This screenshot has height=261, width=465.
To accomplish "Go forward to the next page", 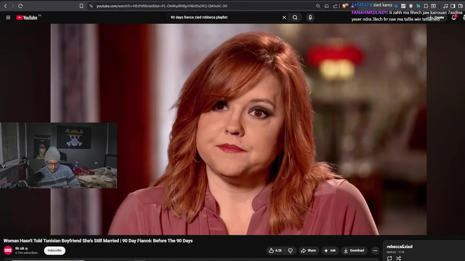I will [13, 6].
